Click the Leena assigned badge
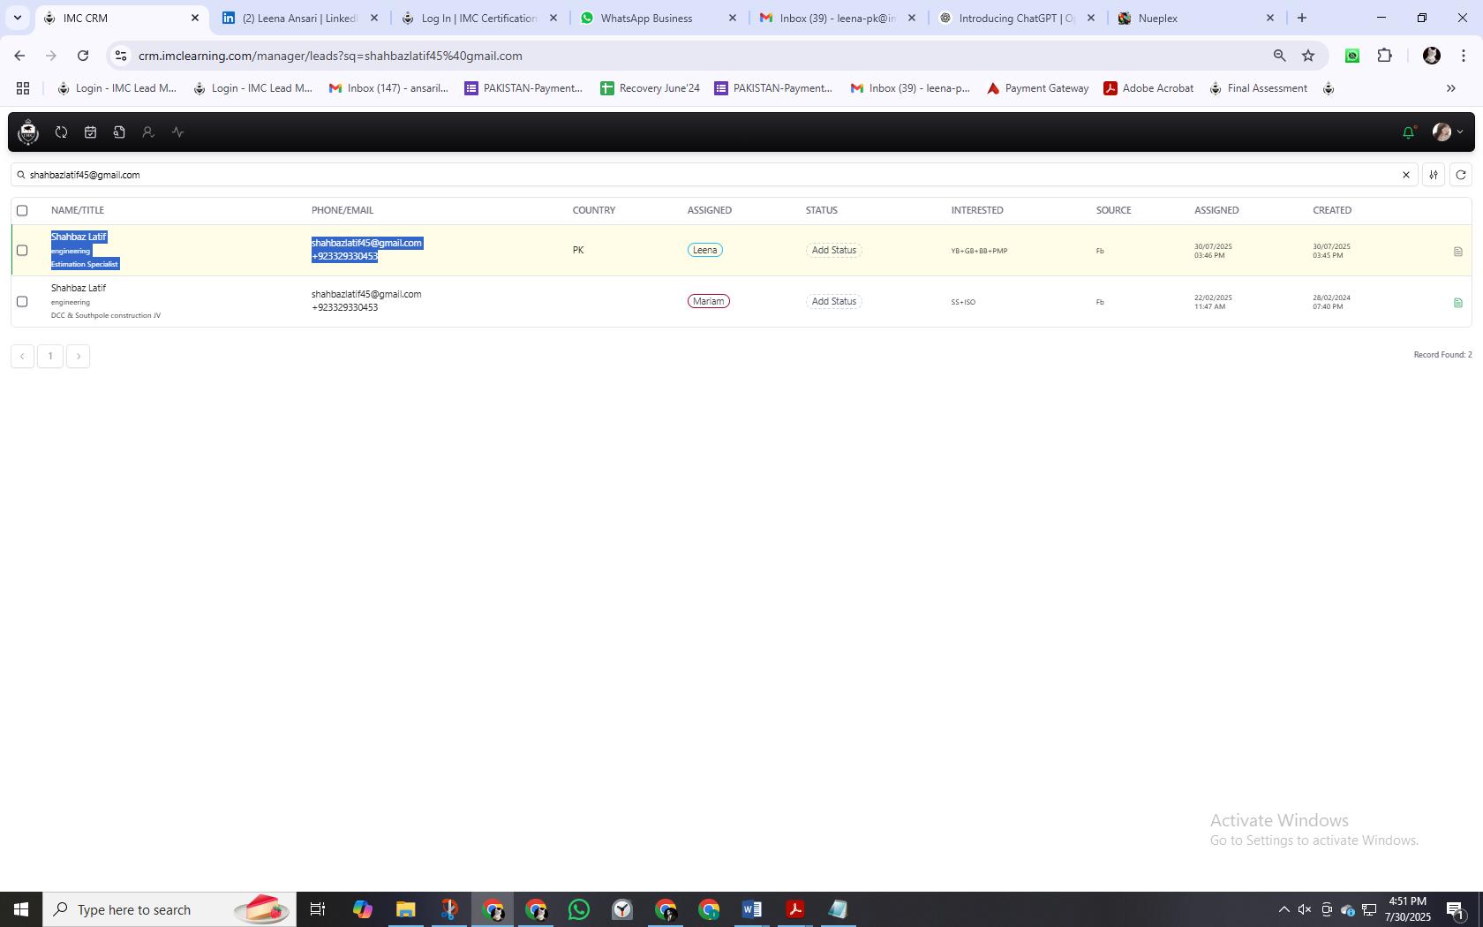The width and height of the screenshot is (1483, 927). (704, 250)
